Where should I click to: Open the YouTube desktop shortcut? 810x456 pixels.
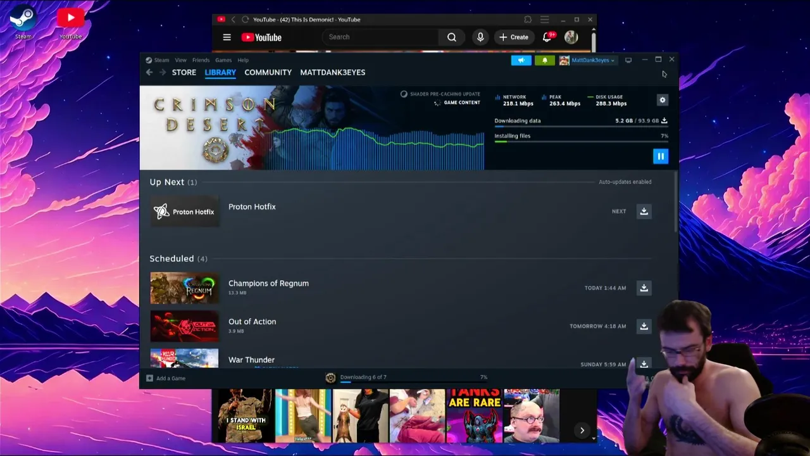[70, 23]
